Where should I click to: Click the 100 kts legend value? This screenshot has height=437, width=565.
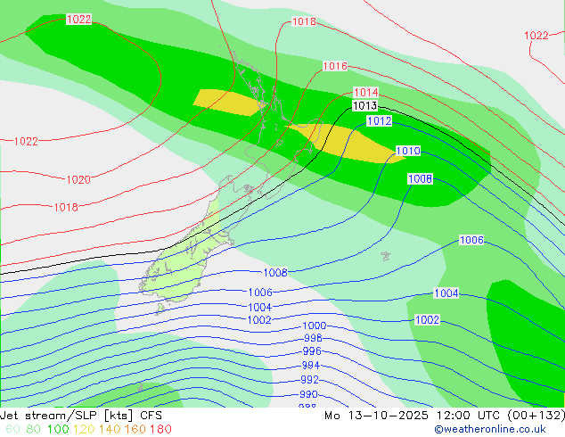pyautogui.click(x=58, y=429)
